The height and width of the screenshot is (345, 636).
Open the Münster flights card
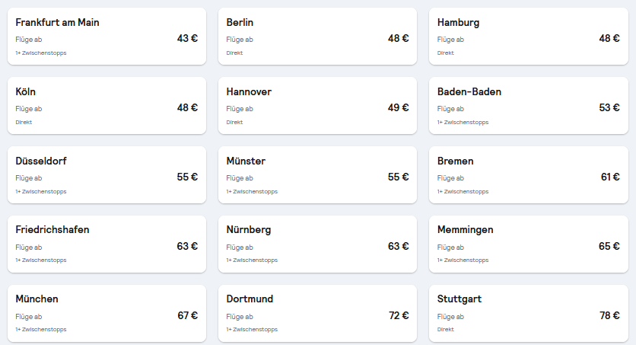pos(317,175)
